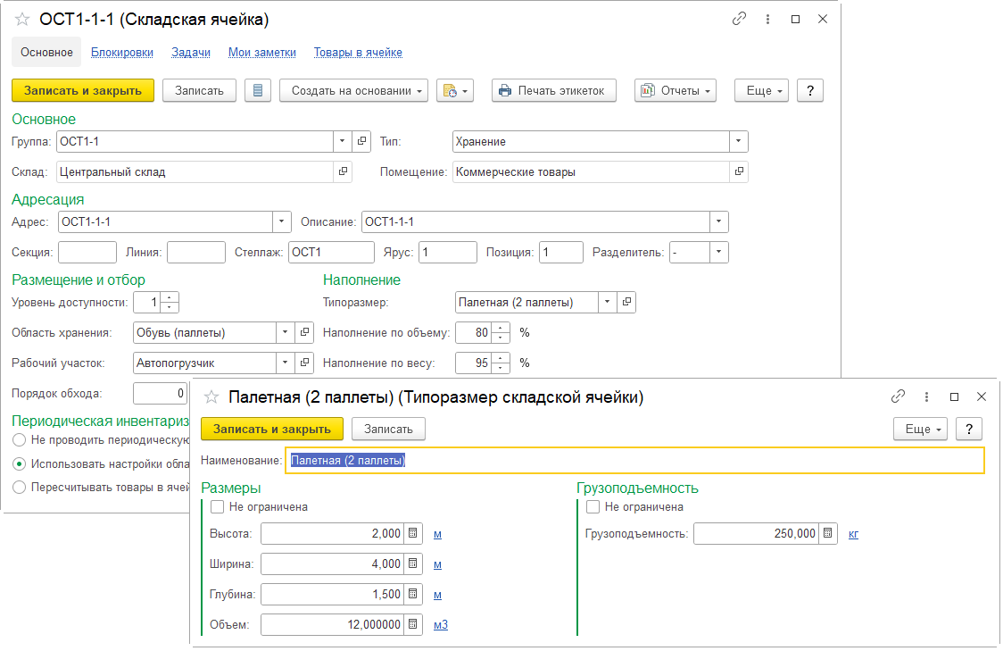Open the Группа field's linked item icon
Viewport: 1003px width, 651px height.
coord(361,141)
